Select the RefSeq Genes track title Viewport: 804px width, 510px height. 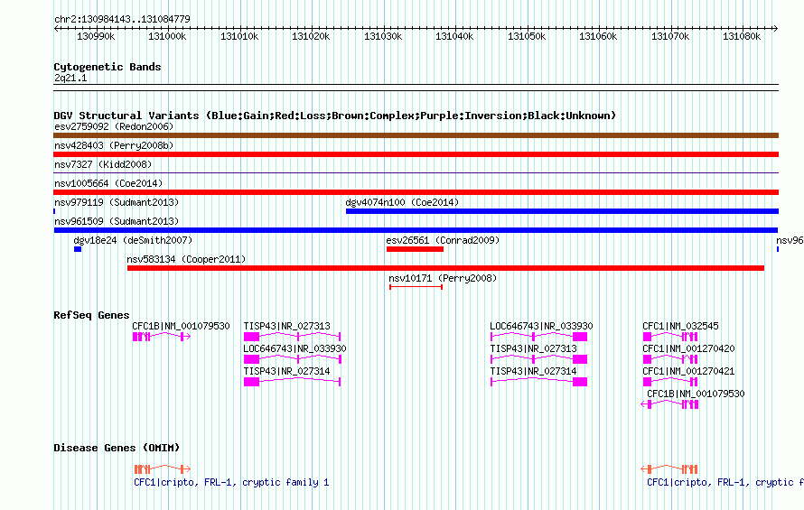pyautogui.click(x=91, y=315)
